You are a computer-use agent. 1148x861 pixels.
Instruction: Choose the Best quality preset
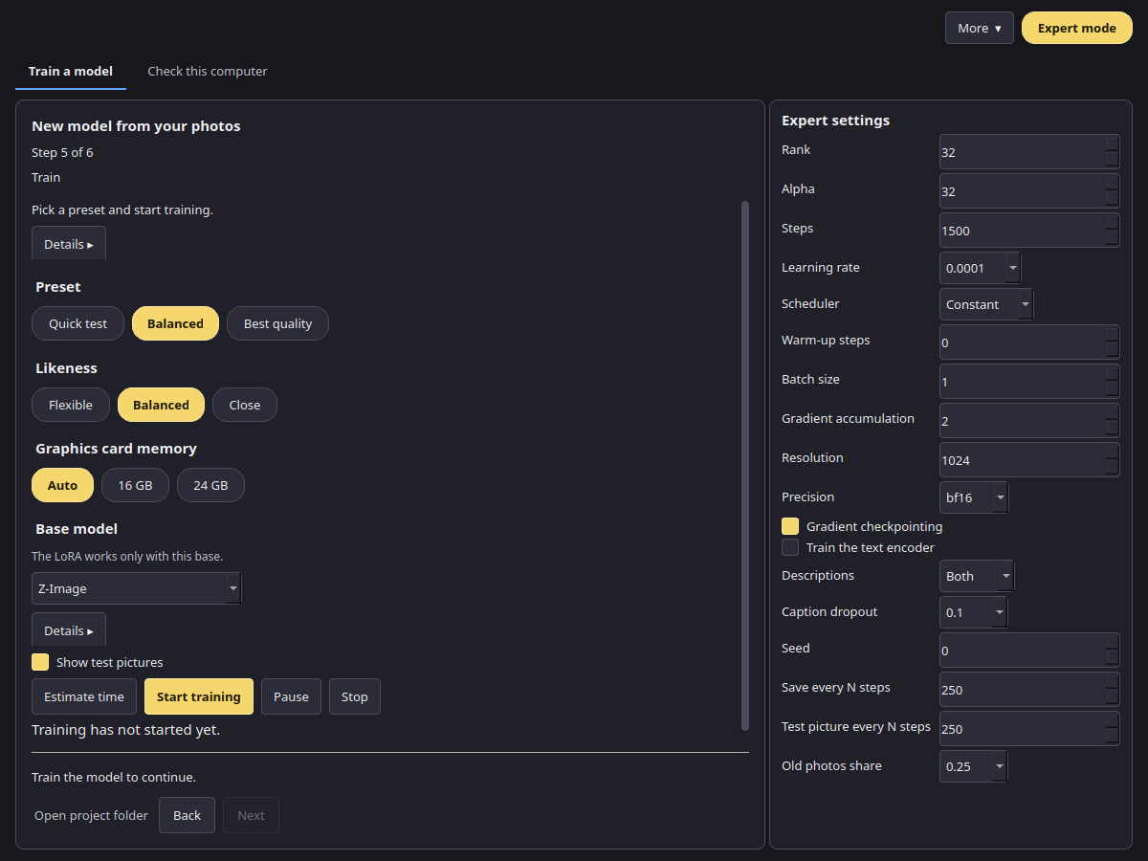point(277,323)
